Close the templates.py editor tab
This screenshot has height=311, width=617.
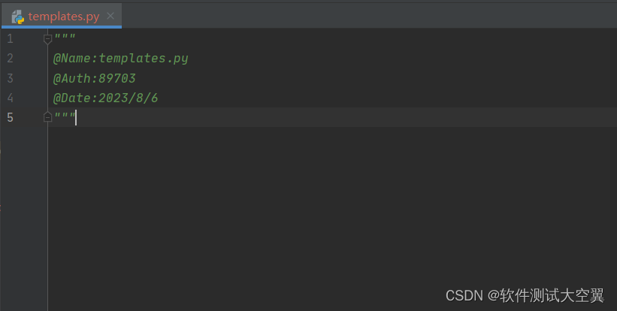[x=110, y=16]
